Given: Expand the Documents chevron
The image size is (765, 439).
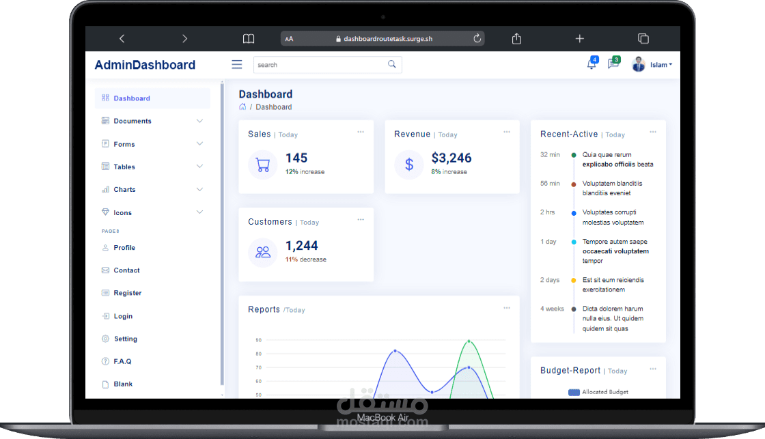Looking at the screenshot, I should (199, 121).
